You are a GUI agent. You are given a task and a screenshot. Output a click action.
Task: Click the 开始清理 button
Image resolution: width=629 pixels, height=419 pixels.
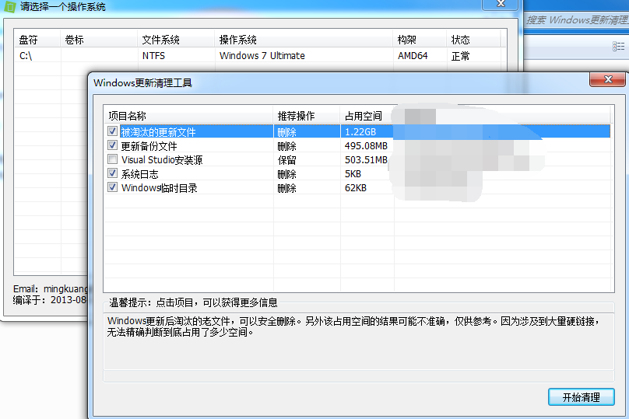click(x=581, y=397)
